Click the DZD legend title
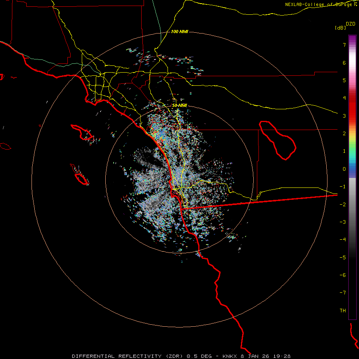The height and width of the screenshot is (359, 359). [351, 24]
